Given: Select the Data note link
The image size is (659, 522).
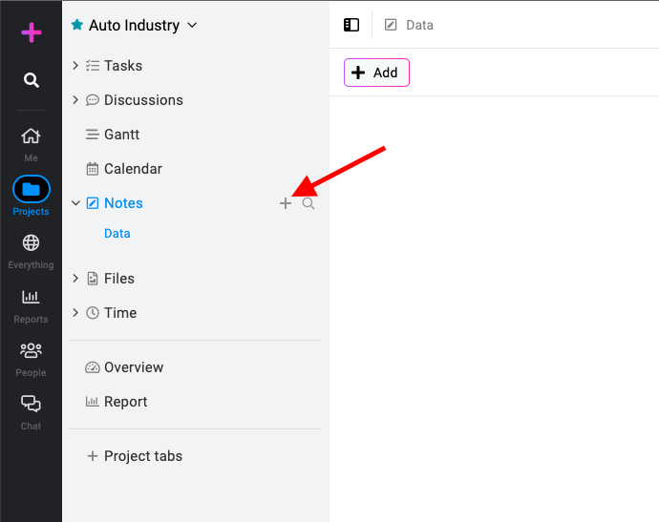Looking at the screenshot, I should (x=117, y=234).
